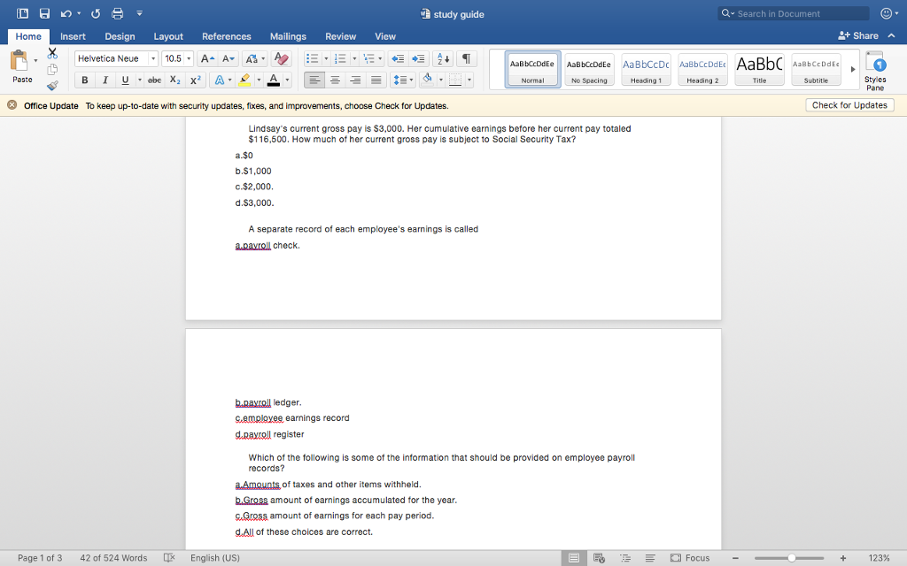Toggle Italic formatting

pos(105,80)
